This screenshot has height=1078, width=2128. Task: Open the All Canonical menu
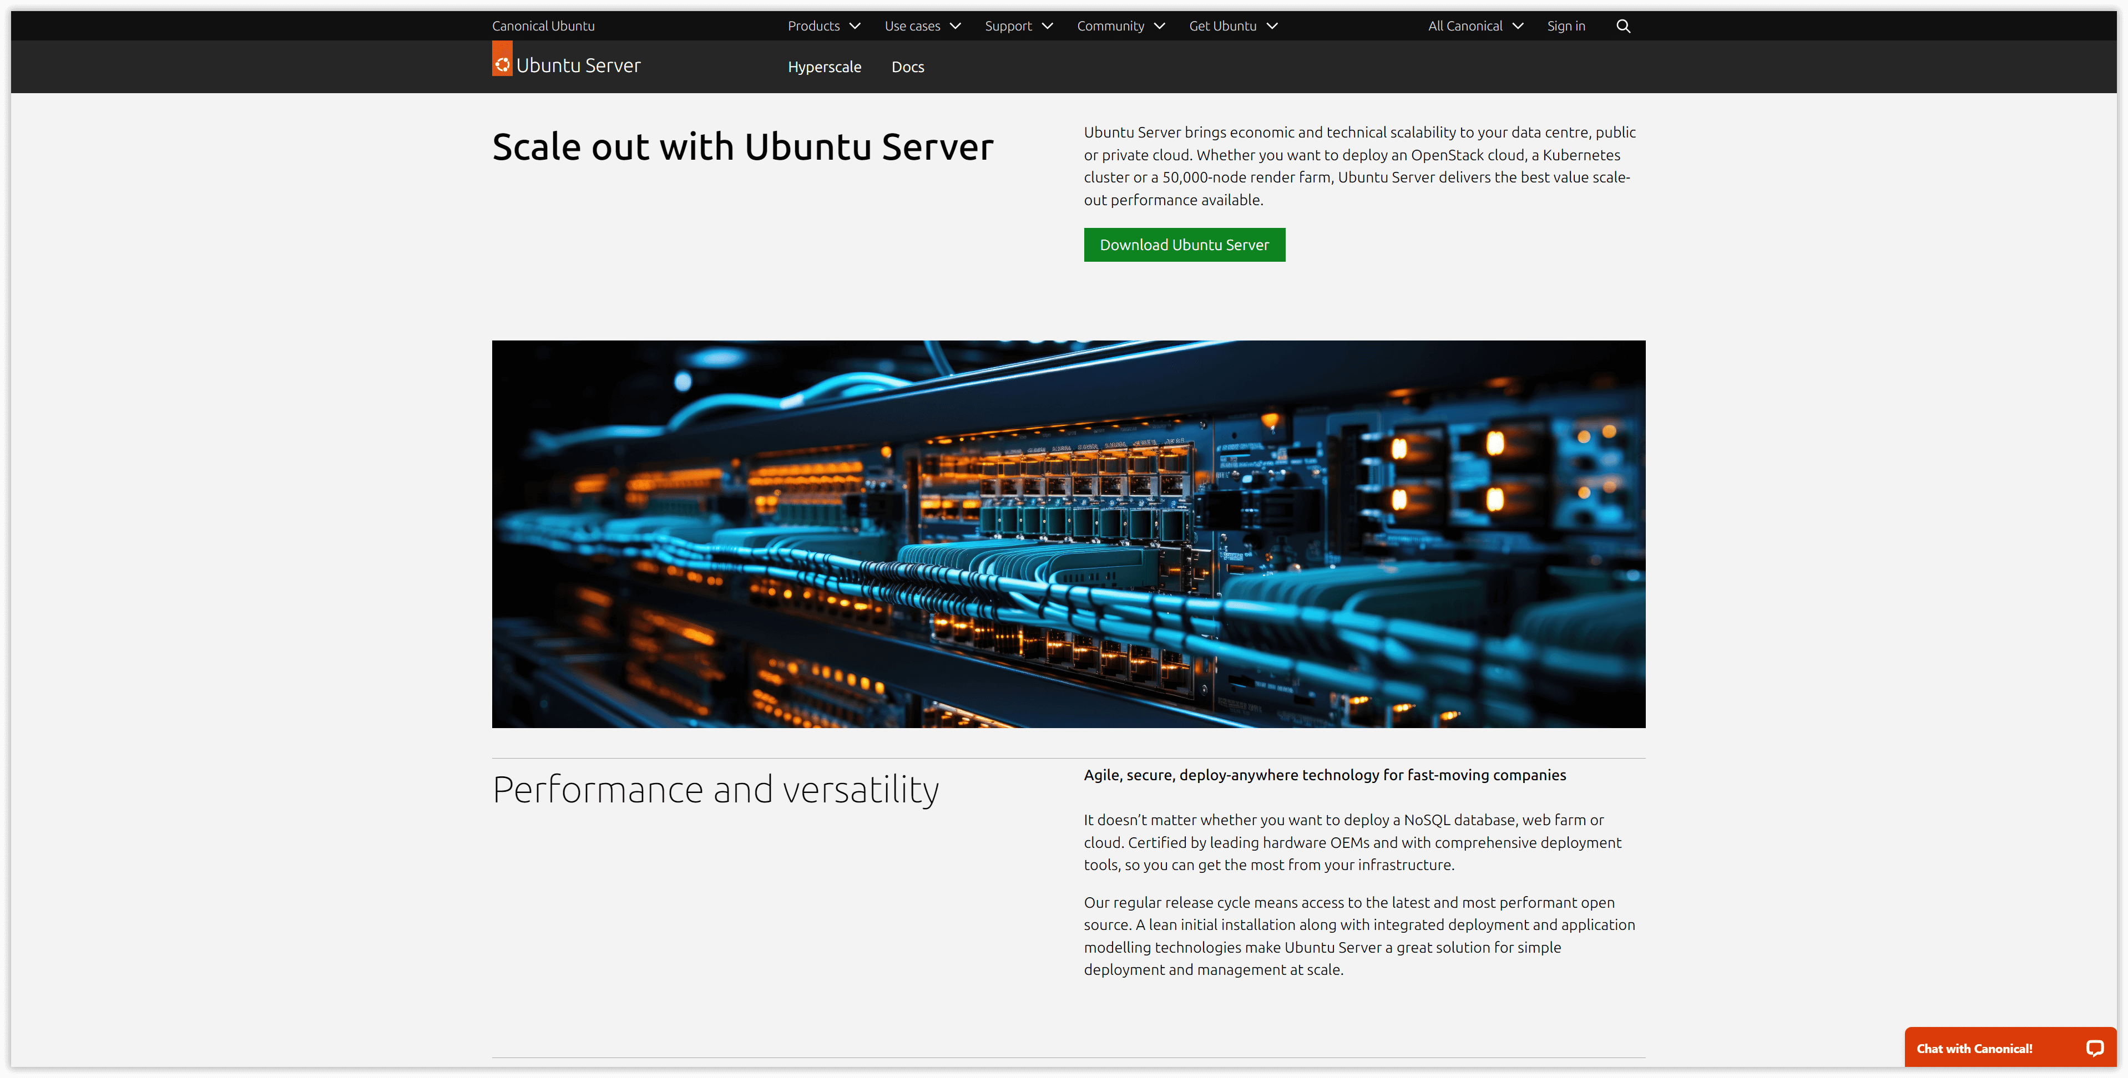click(1475, 26)
